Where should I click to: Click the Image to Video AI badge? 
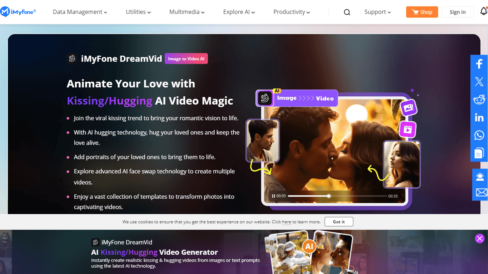(x=186, y=59)
